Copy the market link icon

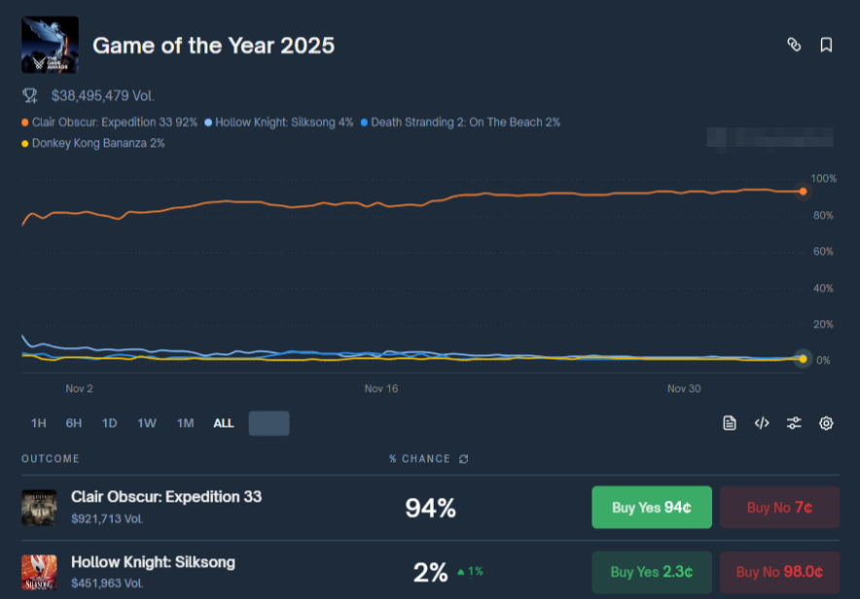pos(794,45)
